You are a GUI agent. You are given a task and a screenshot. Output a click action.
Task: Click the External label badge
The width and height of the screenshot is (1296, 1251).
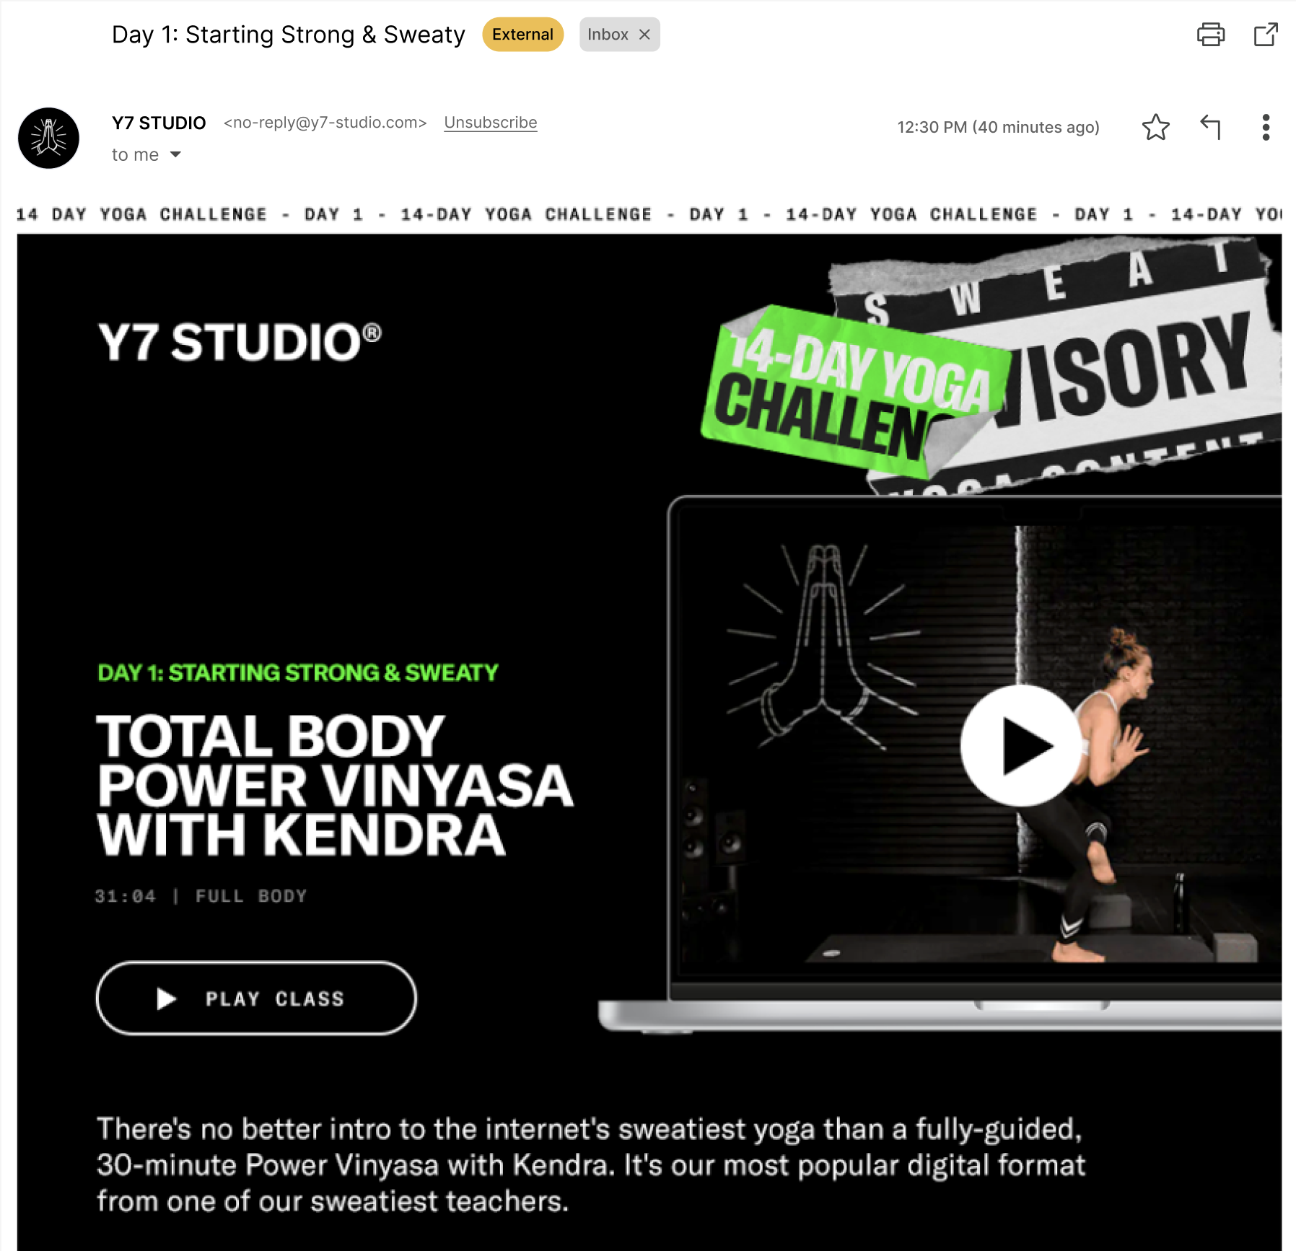point(522,35)
